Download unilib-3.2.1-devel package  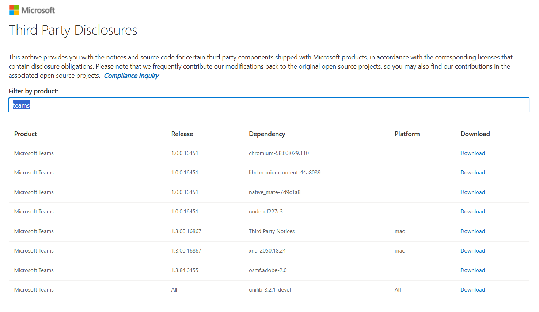472,290
